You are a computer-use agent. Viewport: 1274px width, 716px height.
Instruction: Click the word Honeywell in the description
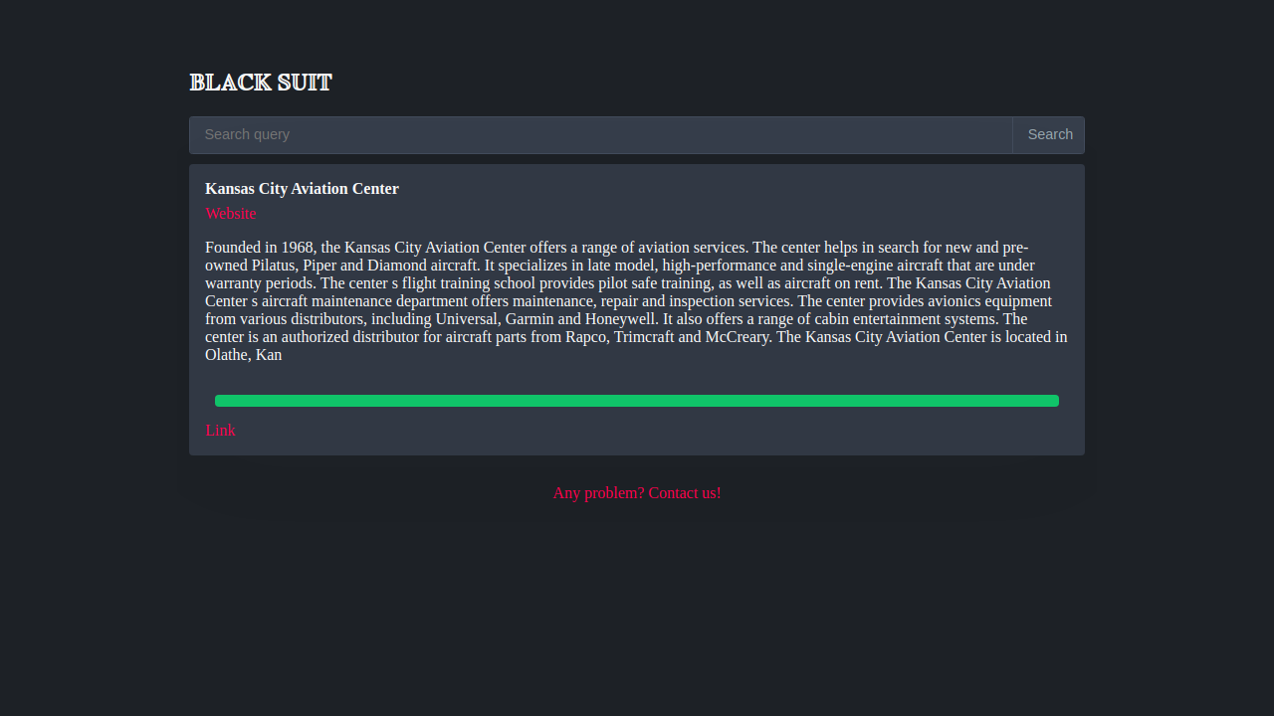click(x=621, y=319)
